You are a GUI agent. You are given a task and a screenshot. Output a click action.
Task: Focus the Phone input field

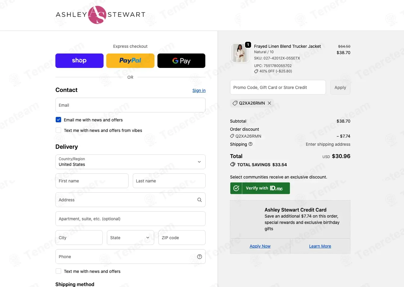130,257
